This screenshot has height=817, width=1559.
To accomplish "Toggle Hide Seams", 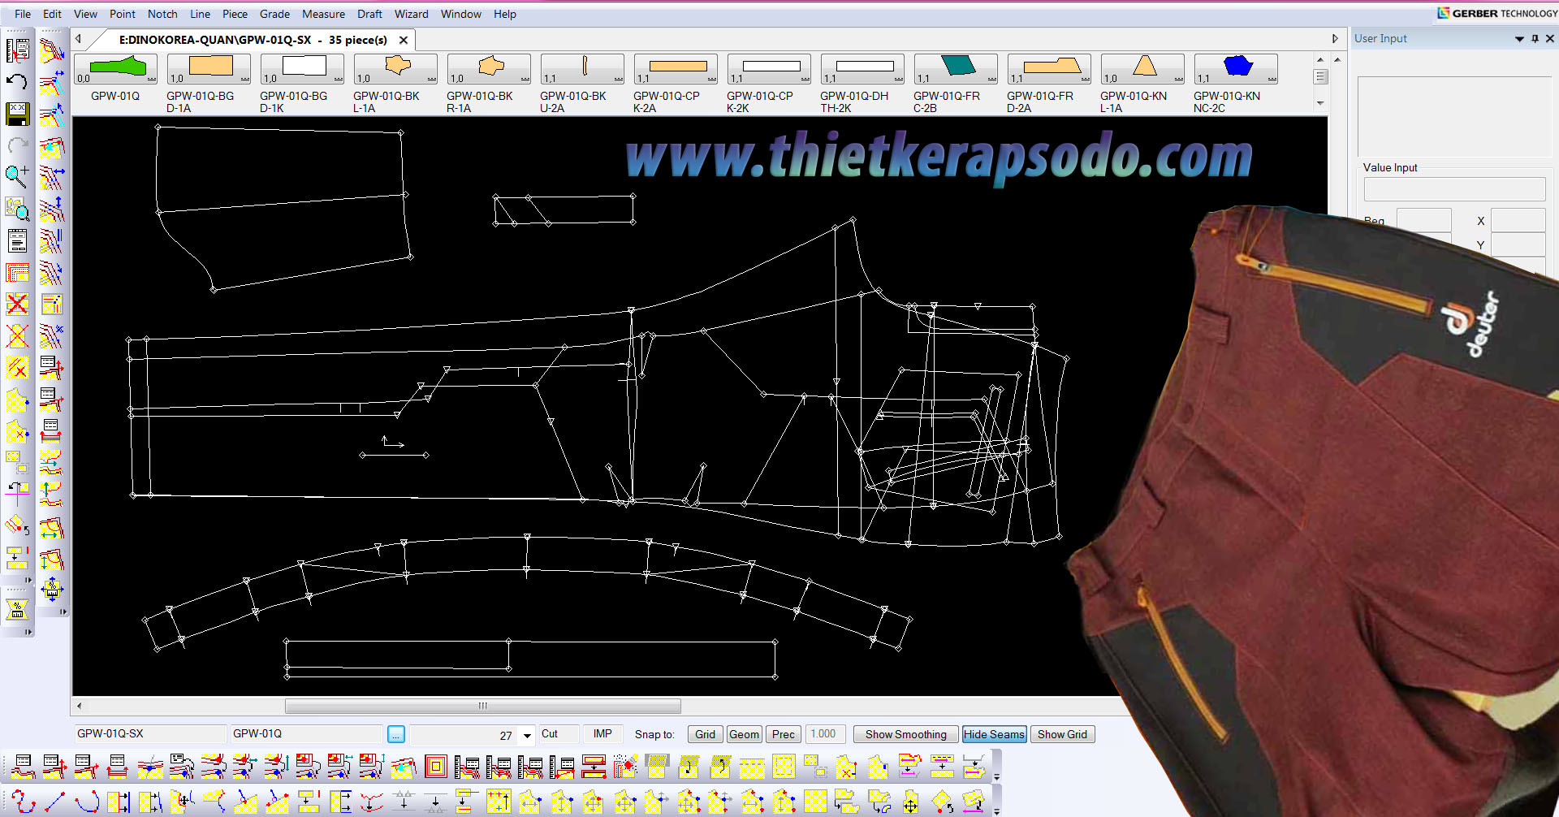I will click(x=994, y=734).
